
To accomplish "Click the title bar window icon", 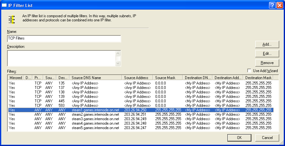I will (4, 5).
